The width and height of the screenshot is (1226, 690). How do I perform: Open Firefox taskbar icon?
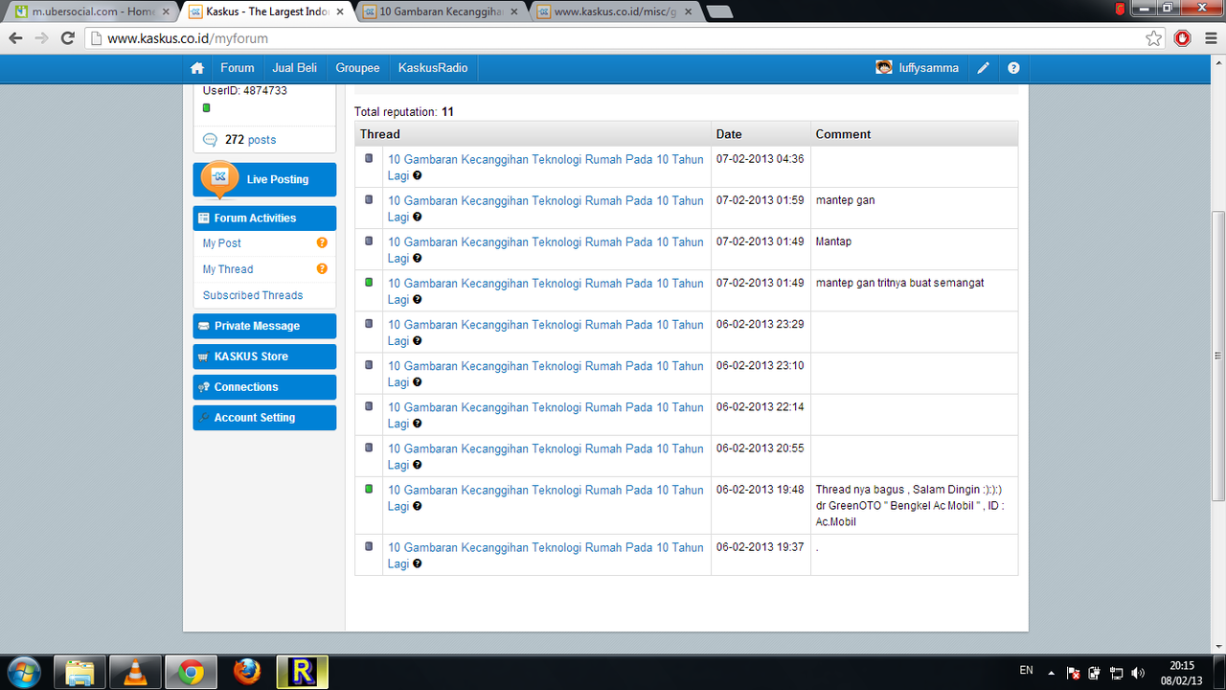pos(246,672)
